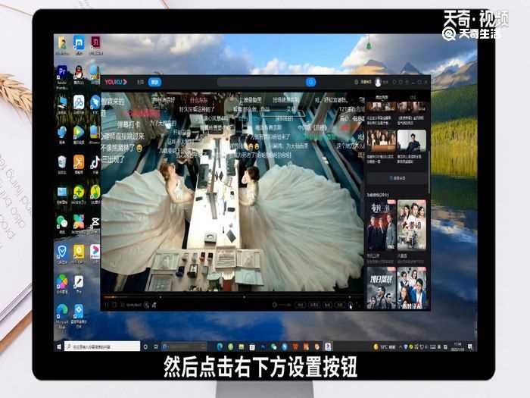Viewport: 530px width, 398px height.
Task: Open the Microsoft Edge desktop shortcut
Action: tap(62, 311)
